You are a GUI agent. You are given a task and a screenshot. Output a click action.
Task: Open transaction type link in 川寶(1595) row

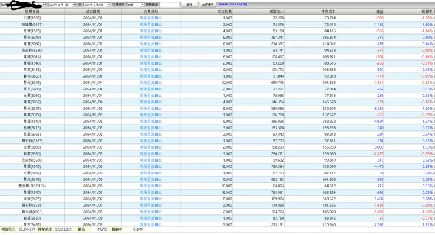click(x=150, y=18)
